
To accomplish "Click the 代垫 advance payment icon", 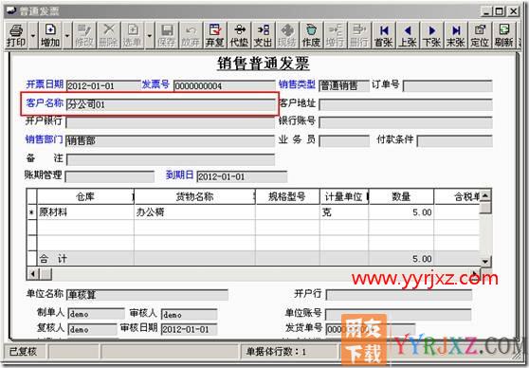I will pos(239,35).
